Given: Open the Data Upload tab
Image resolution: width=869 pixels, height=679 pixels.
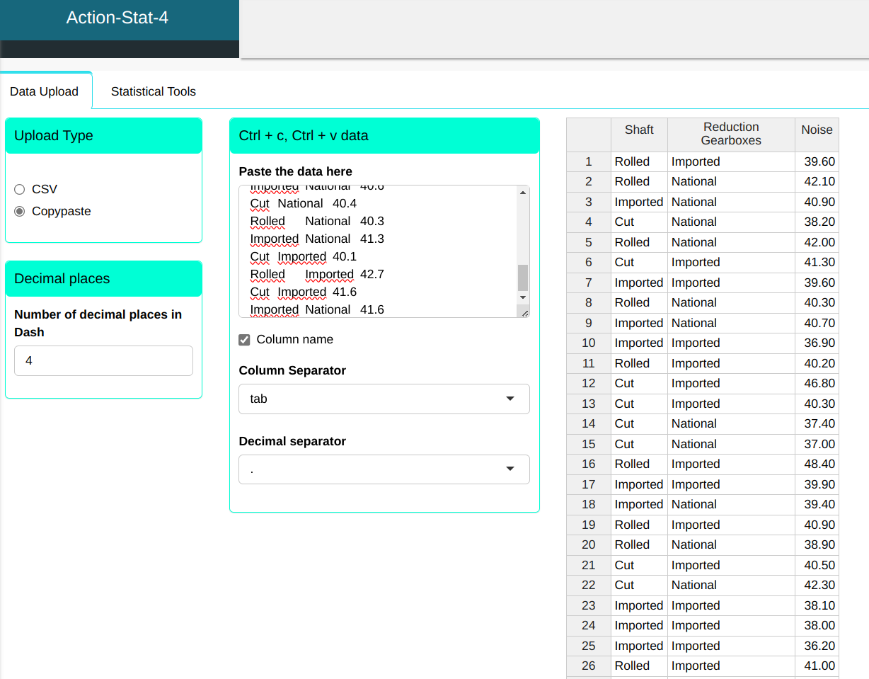Looking at the screenshot, I should (44, 91).
